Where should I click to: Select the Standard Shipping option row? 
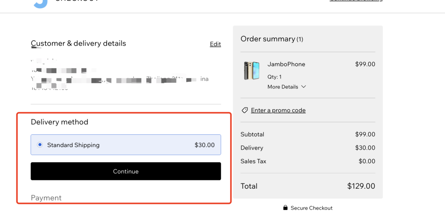click(126, 145)
